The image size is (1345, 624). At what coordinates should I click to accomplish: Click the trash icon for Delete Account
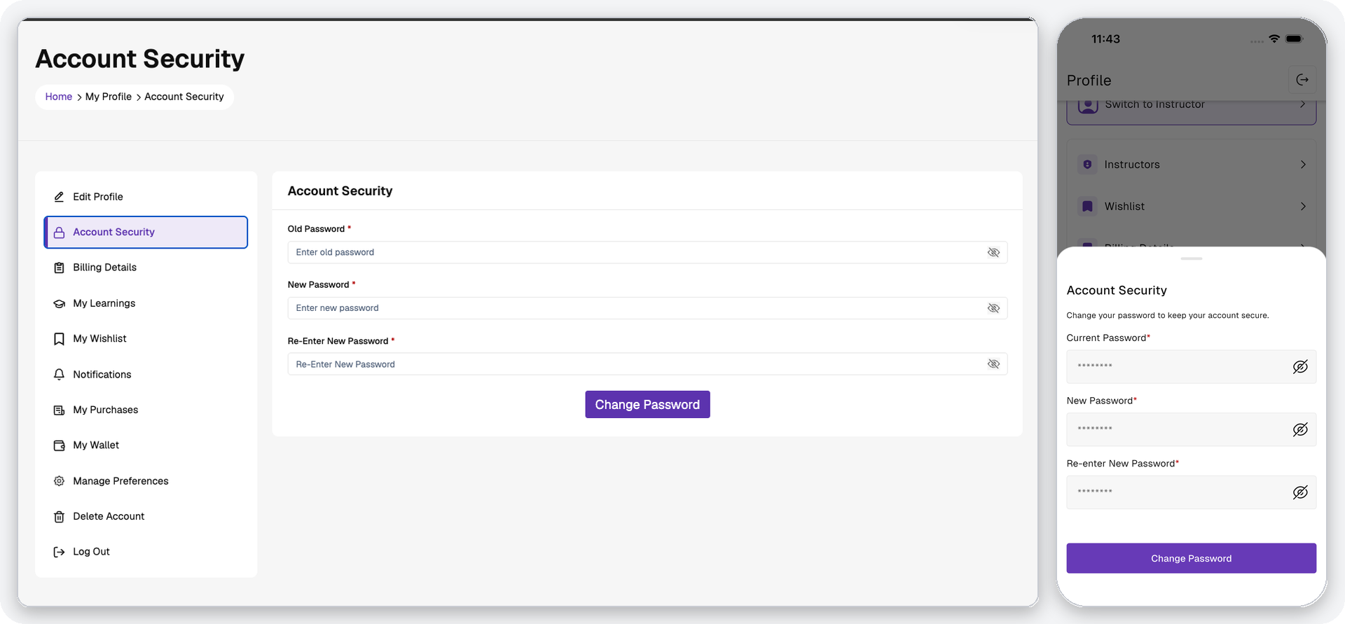click(x=59, y=517)
